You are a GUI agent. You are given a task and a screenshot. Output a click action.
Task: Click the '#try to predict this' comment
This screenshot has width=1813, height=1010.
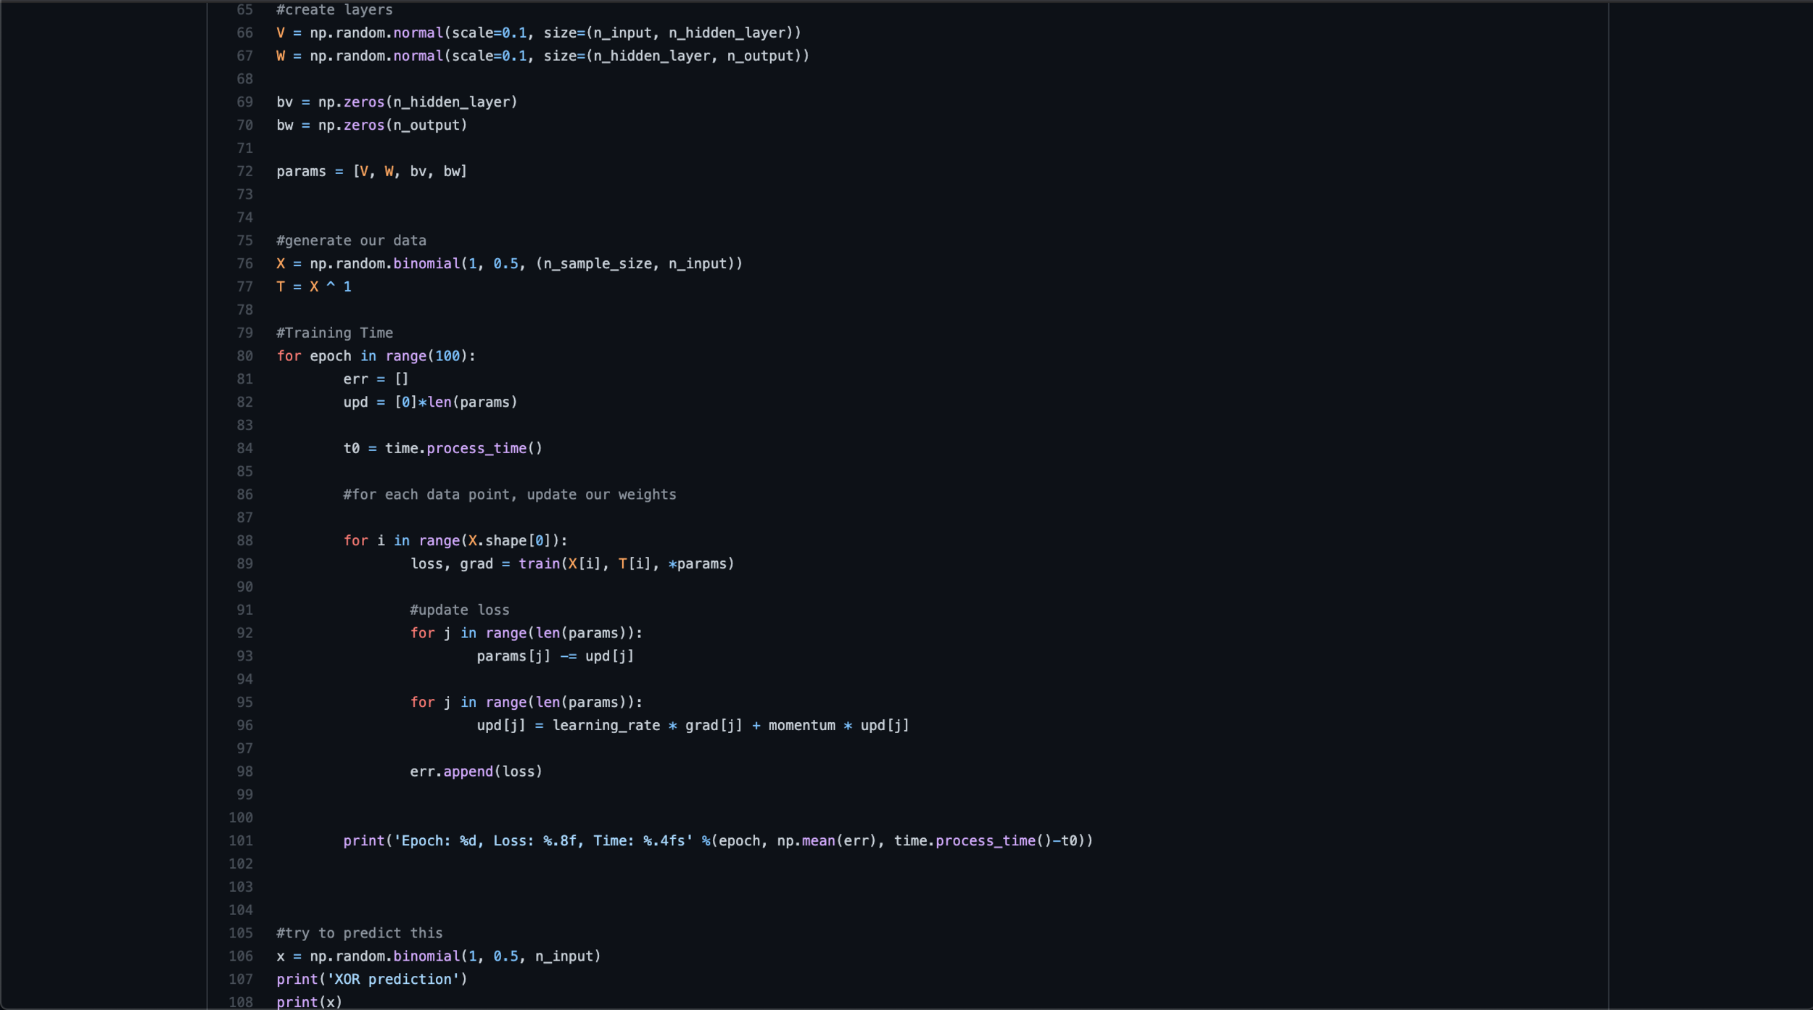pyautogui.click(x=359, y=933)
